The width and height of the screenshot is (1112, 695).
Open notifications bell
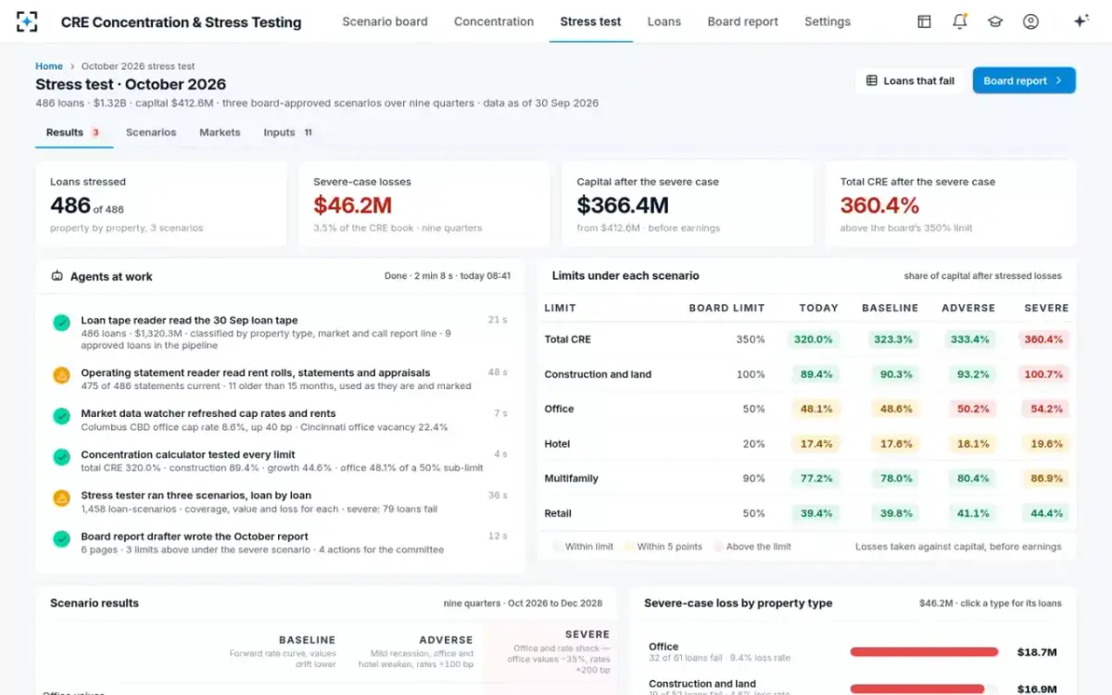(x=960, y=21)
